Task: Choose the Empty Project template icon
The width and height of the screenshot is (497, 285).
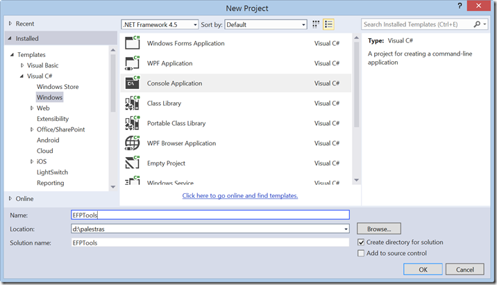Action: (132, 163)
